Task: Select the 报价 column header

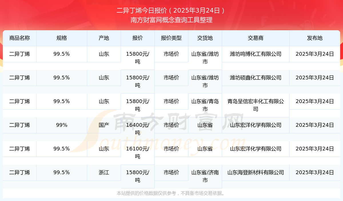Action: pyautogui.click(x=137, y=38)
